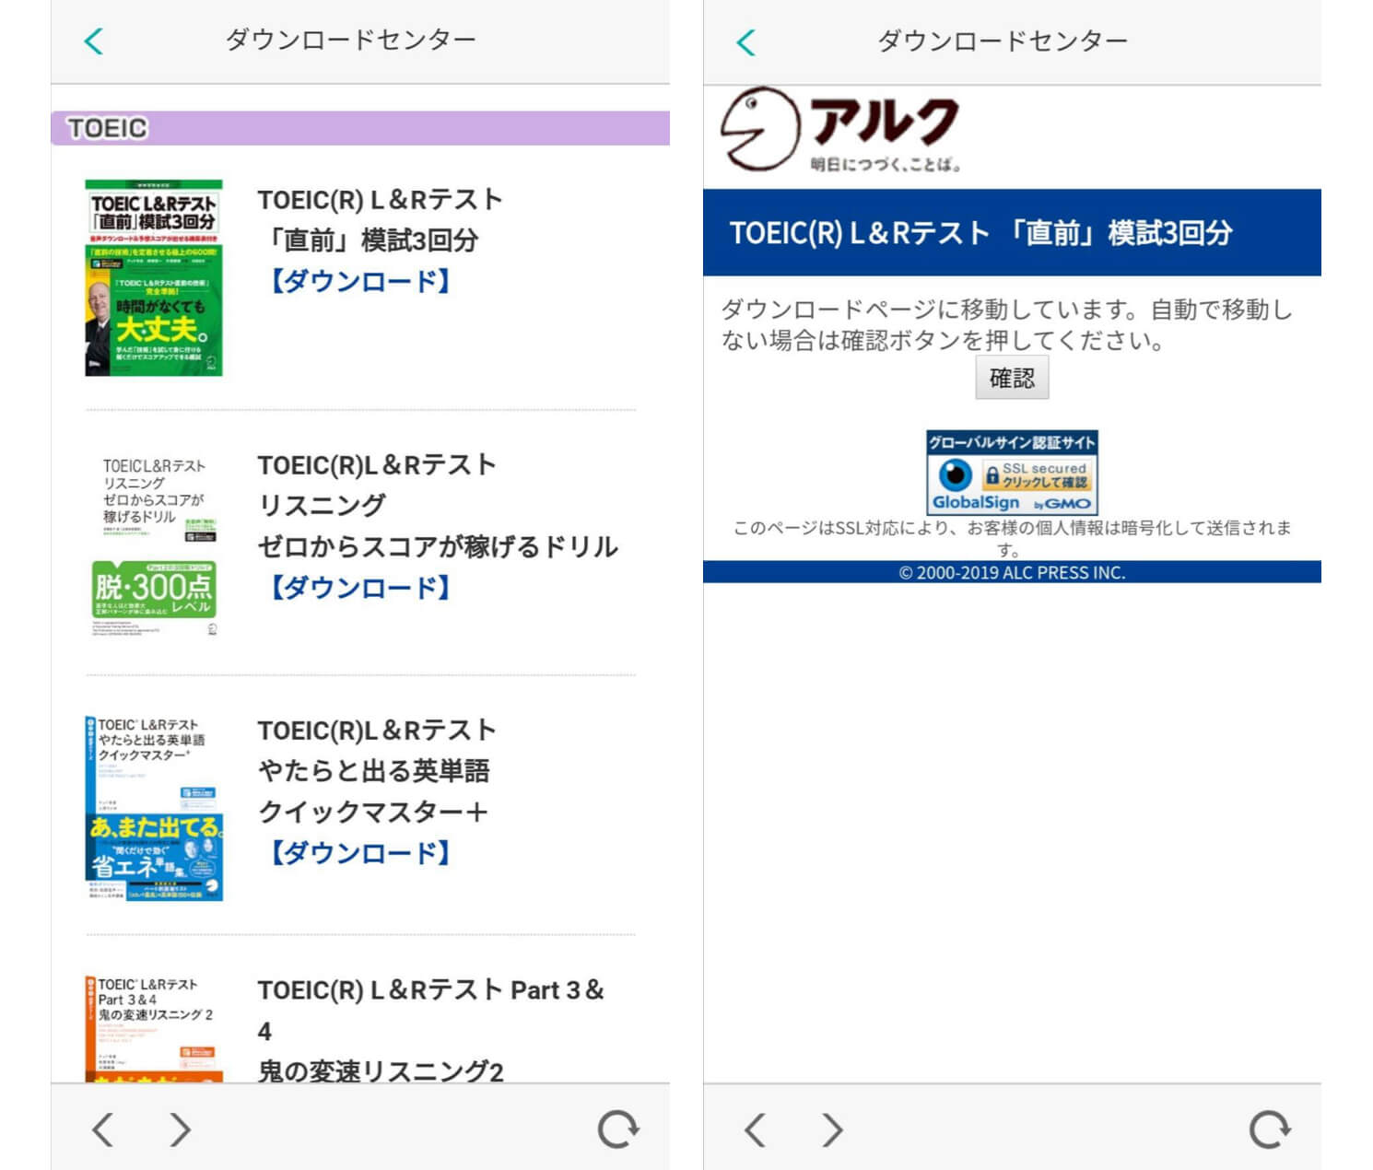Click the © 2000-2019 ALC PRESS INC. footer
Image resolution: width=1373 pixels, height=1170 pixels.
(1012, 572)
